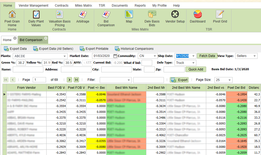Open the Miles Matrix menu
This screenshot has width=261, height=155.
pos(83,6)
